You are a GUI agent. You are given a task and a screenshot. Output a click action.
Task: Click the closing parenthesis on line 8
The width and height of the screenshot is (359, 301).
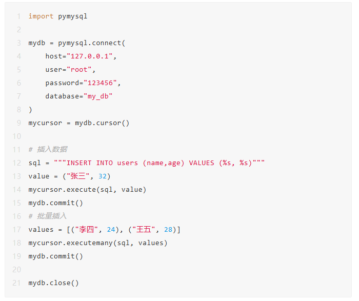tap(30, 110)
